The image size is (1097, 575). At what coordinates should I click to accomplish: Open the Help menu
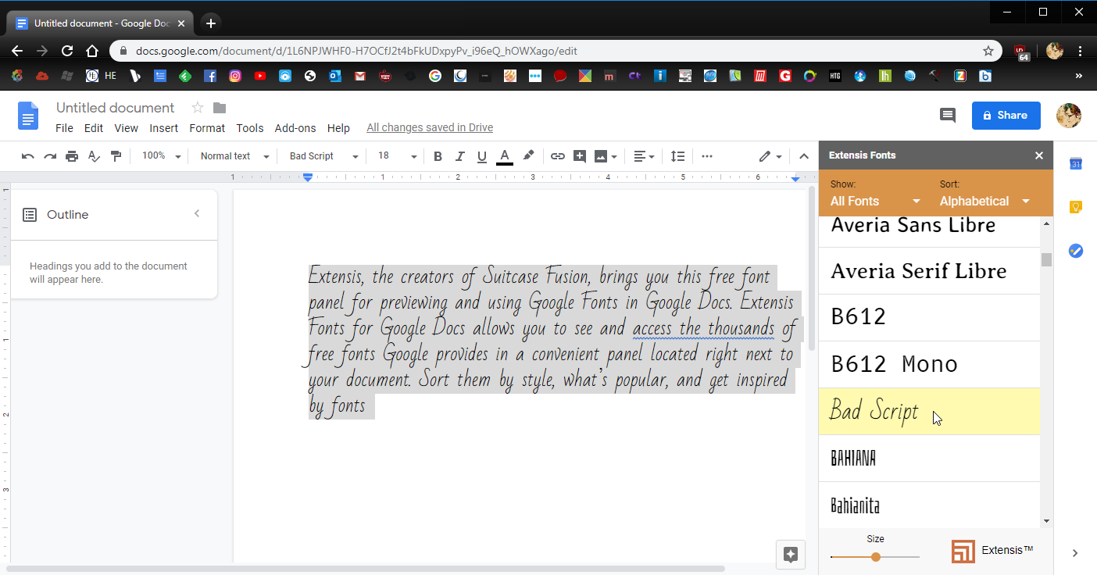click(x=338, y=128)
